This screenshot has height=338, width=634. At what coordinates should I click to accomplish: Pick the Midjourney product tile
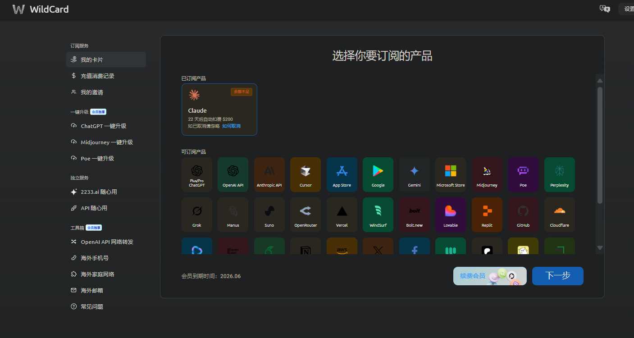(487, 174)
